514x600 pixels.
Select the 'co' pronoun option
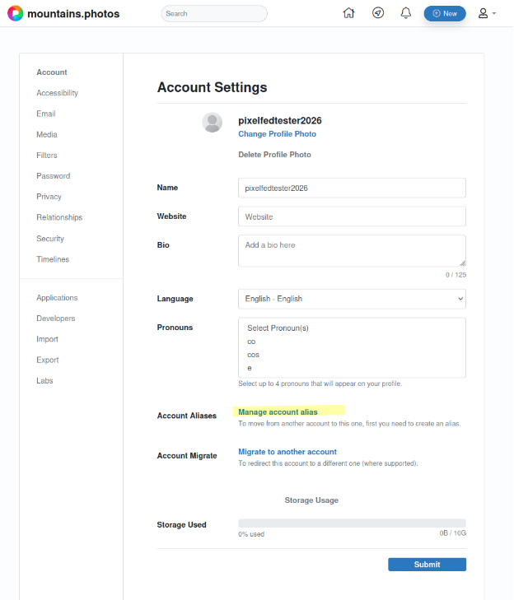pyautogui.click(x=251, y=341)
